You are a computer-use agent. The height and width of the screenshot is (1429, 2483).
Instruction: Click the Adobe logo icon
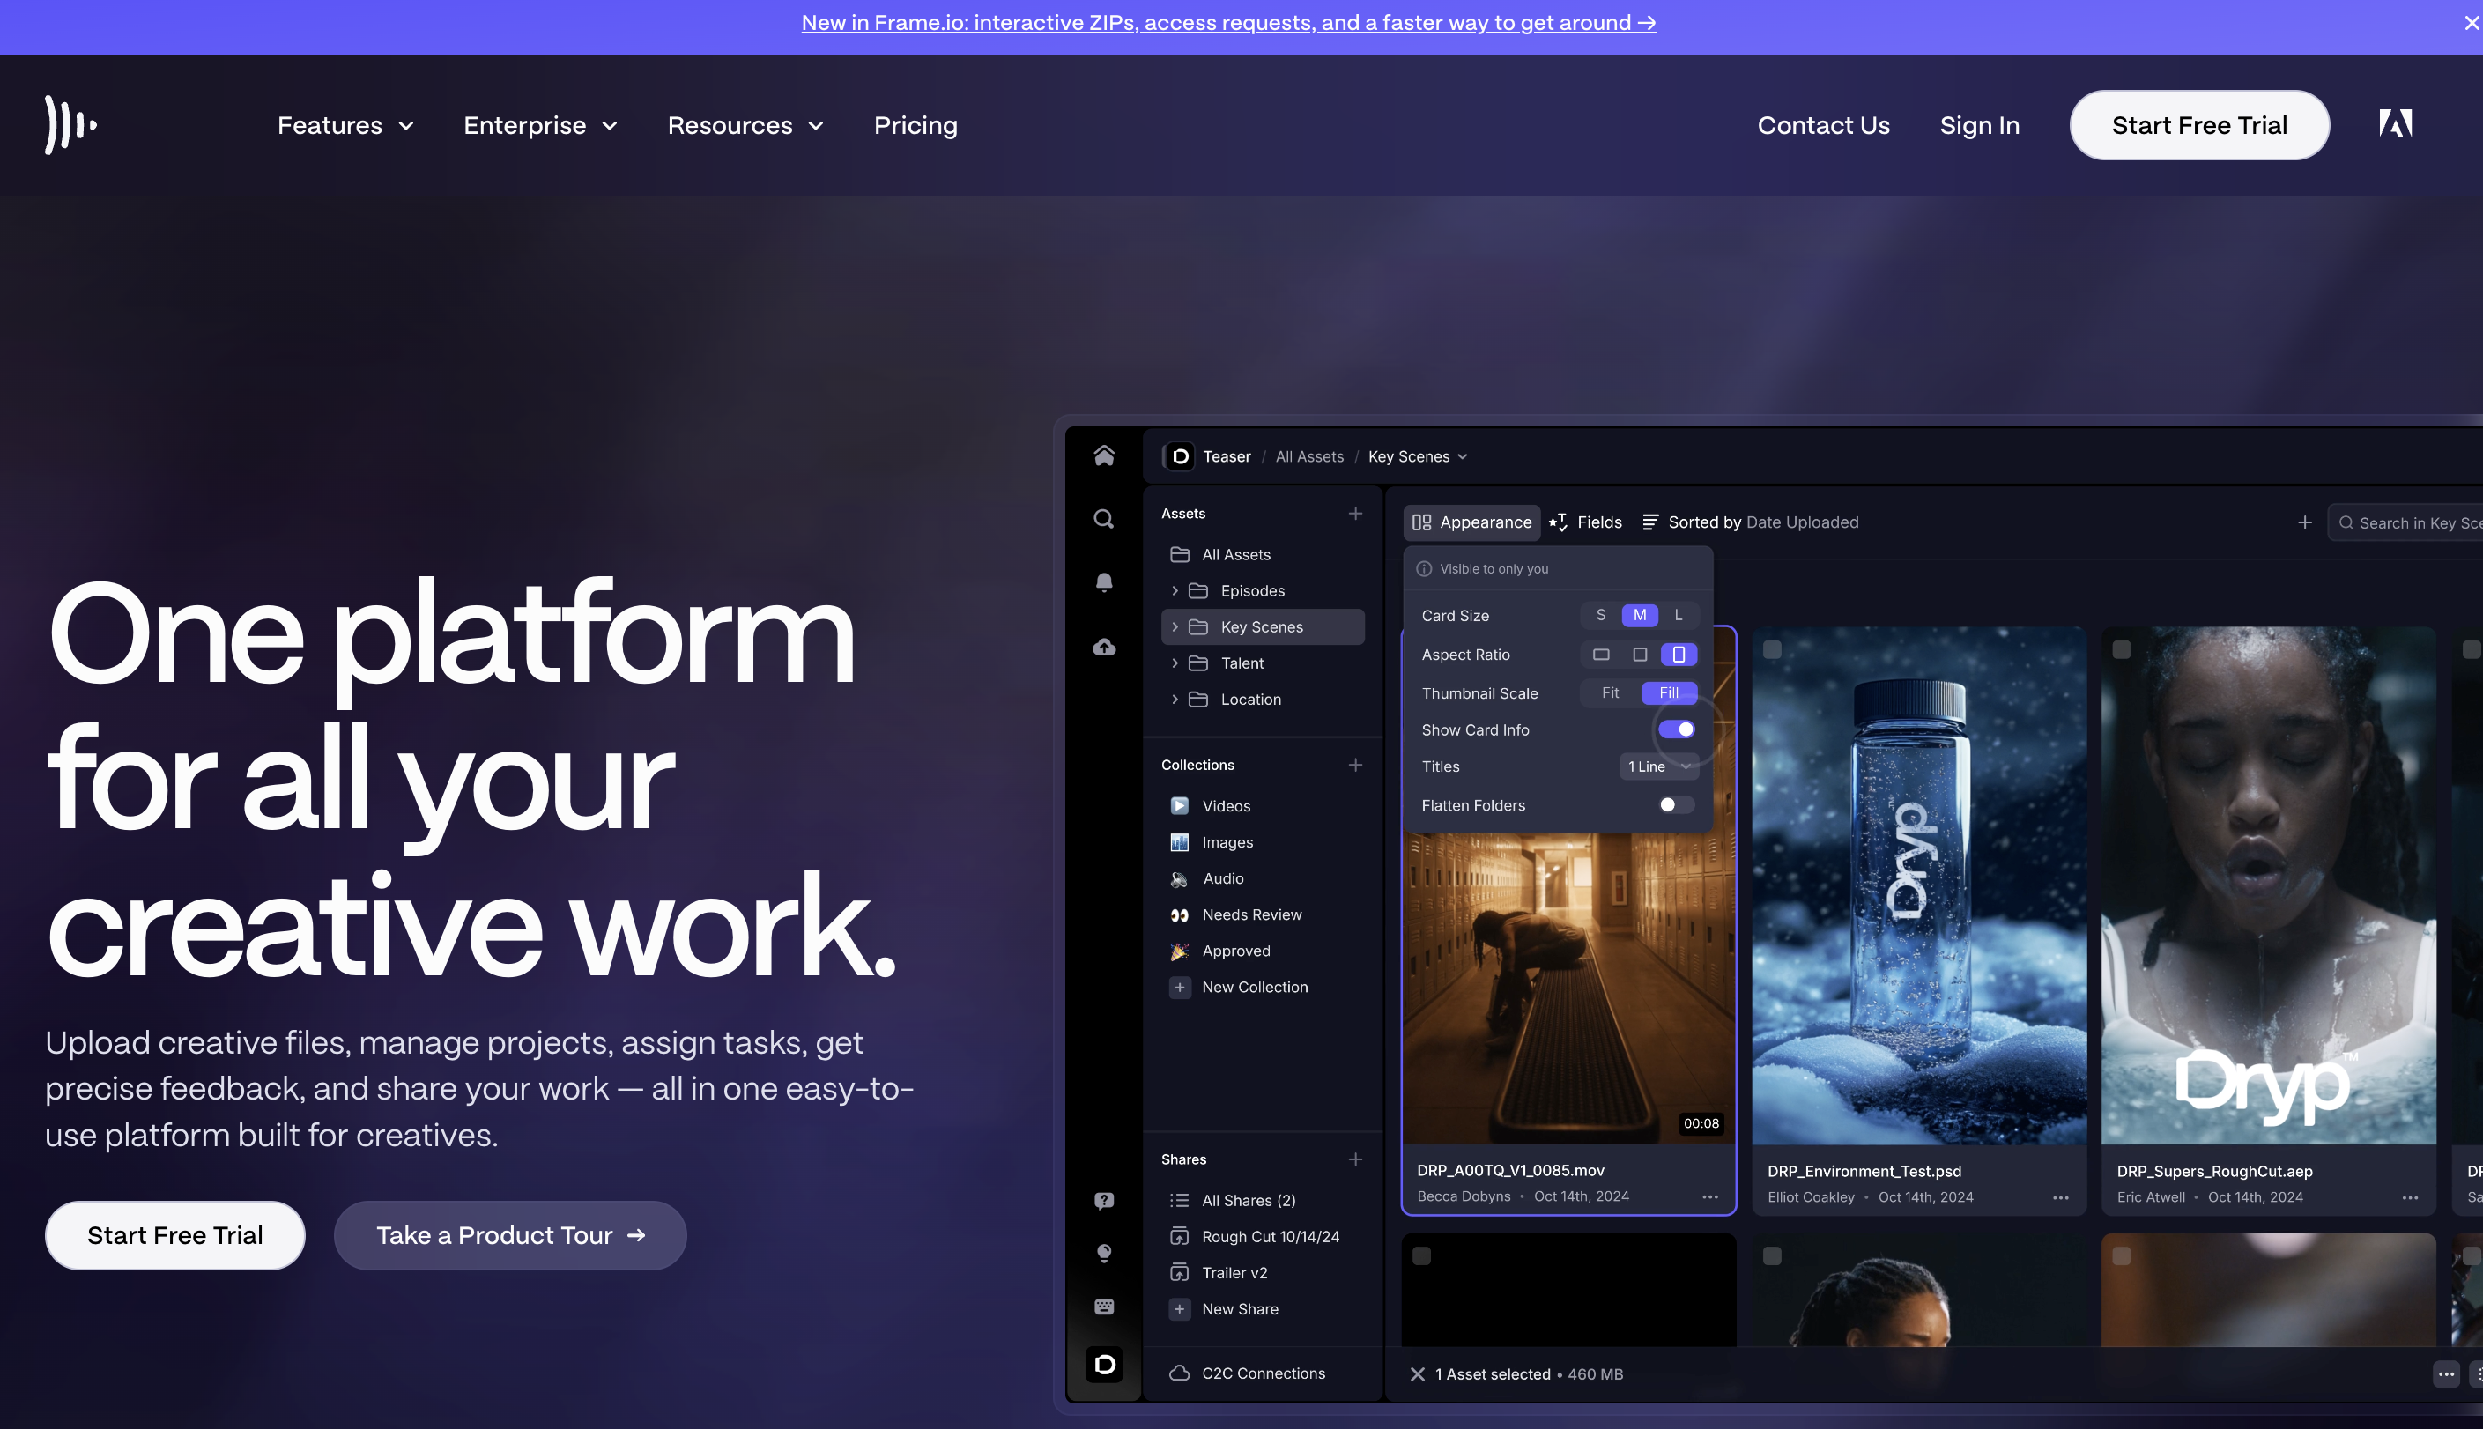pyautogui.click(x=2395, y=124)
